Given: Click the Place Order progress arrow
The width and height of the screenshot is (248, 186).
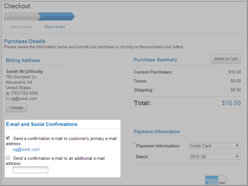Looking at the screenshot, I should pos(56,16).
